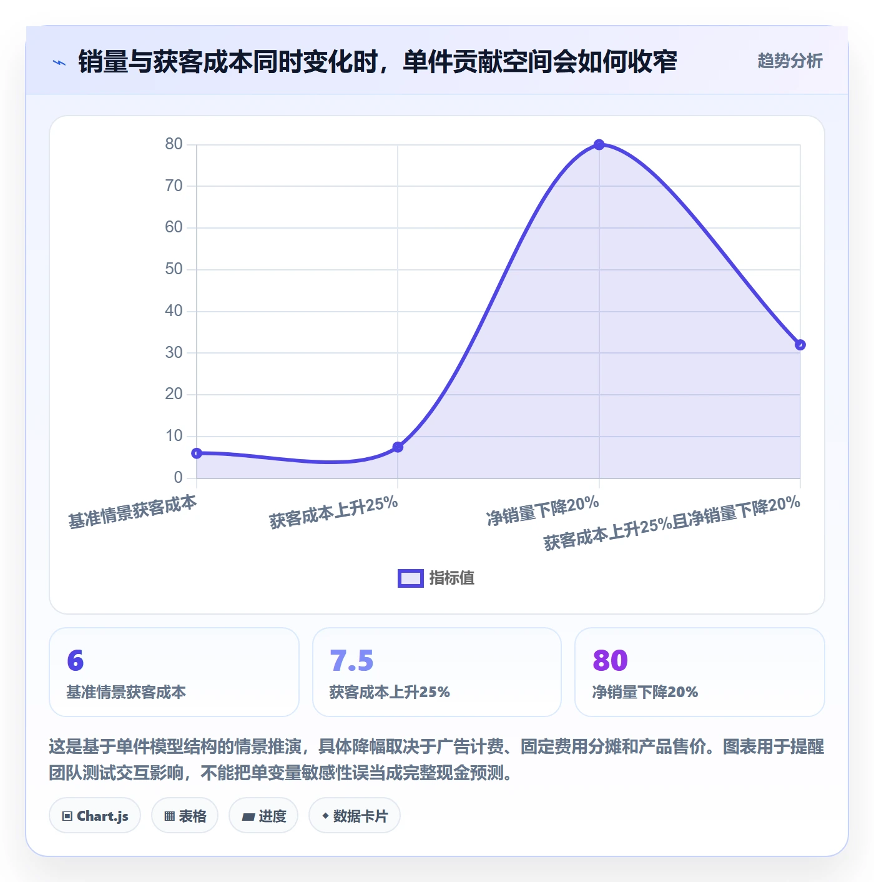
Task: Click the 数据卡片 tag chip
Action: (355, 815)
